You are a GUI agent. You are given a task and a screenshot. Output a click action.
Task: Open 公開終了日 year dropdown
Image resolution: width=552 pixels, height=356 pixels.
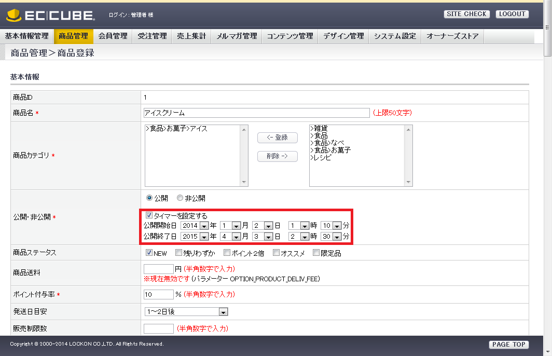195,237
